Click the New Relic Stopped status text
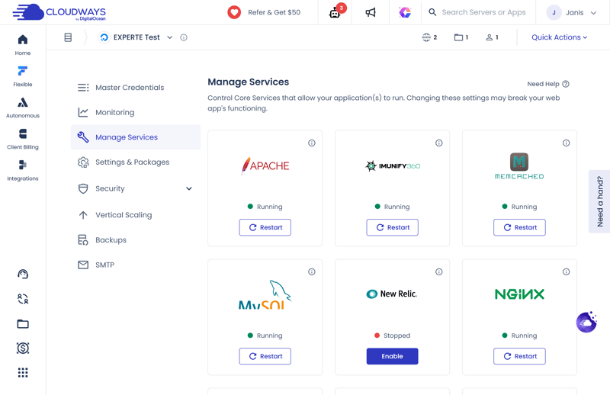The height and width of the screenshot is (395, 610). pyautogui.click(x=396, y=336)
